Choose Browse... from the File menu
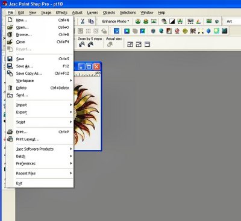241x221 pixels. click(40, 34)
